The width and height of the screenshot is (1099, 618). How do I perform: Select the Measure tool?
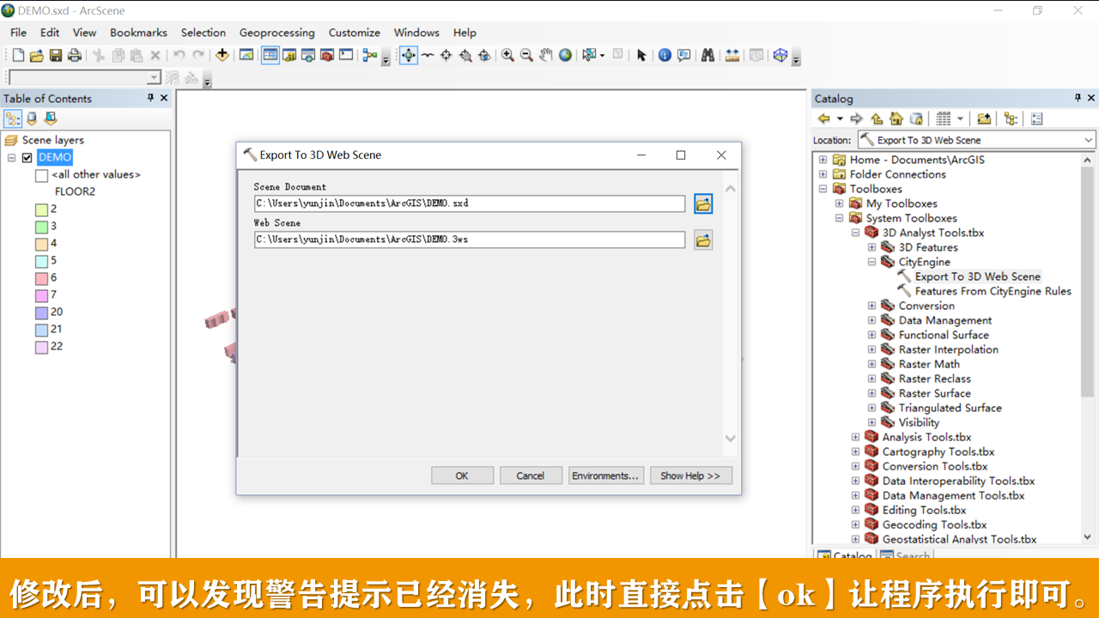click(732, 55)
